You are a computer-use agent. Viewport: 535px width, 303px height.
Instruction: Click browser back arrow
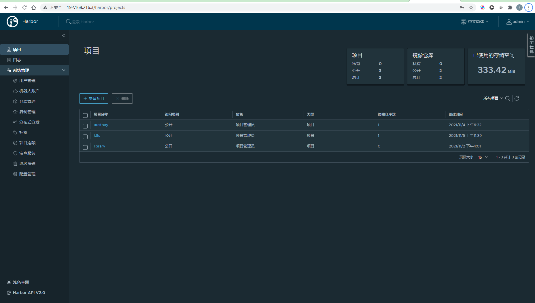6,7
